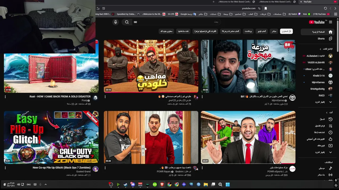Open Rust solo disaster video thumbnail
The image size is (339, 190).
coord(51,73)
